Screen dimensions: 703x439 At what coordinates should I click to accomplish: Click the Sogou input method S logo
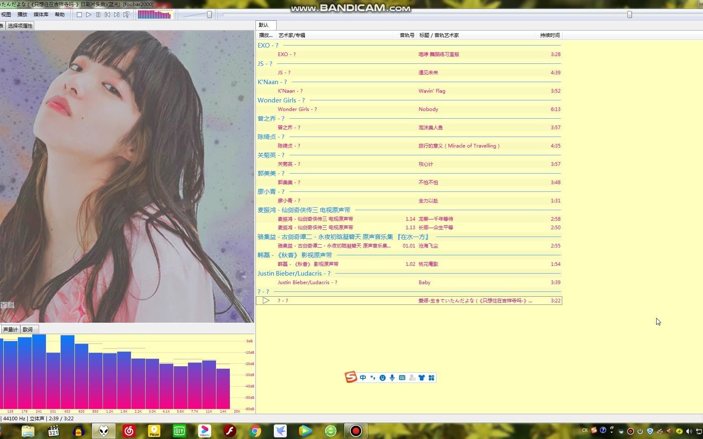tap(351, 377)
